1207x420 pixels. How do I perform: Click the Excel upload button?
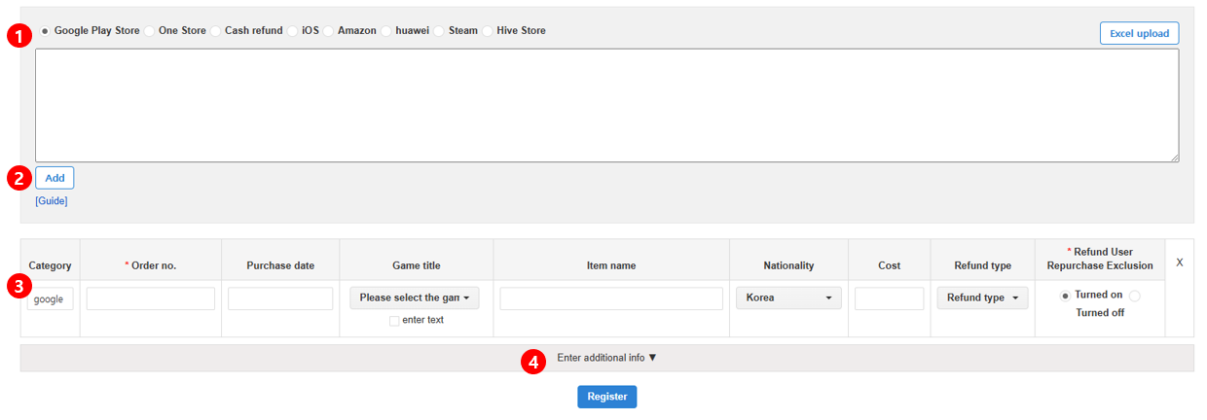tap(1139, 33)
